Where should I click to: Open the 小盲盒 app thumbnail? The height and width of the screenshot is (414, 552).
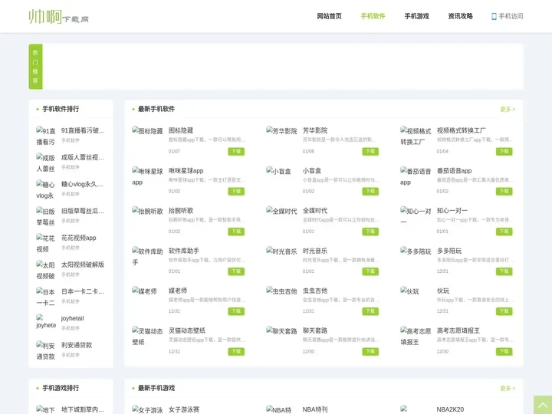(x=279, y=171)
